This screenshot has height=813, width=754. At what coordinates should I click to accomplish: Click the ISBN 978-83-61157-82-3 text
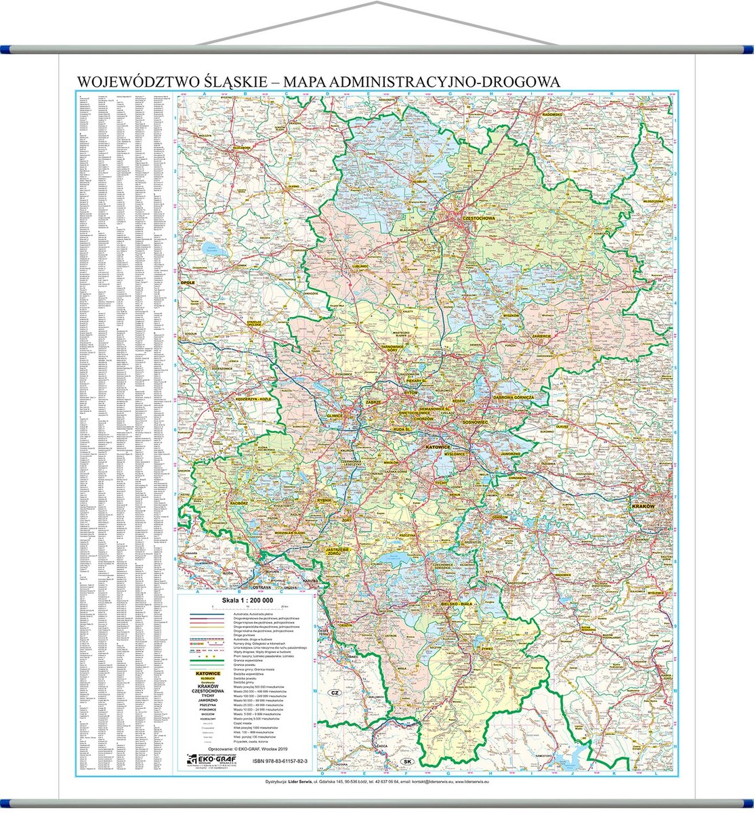pyautogui.click(x=279, y=761)
